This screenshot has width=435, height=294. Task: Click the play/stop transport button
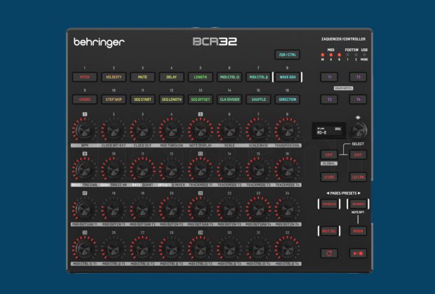pos(358,253)
